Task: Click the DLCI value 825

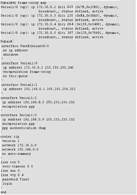Action: [x=70, y=7]
